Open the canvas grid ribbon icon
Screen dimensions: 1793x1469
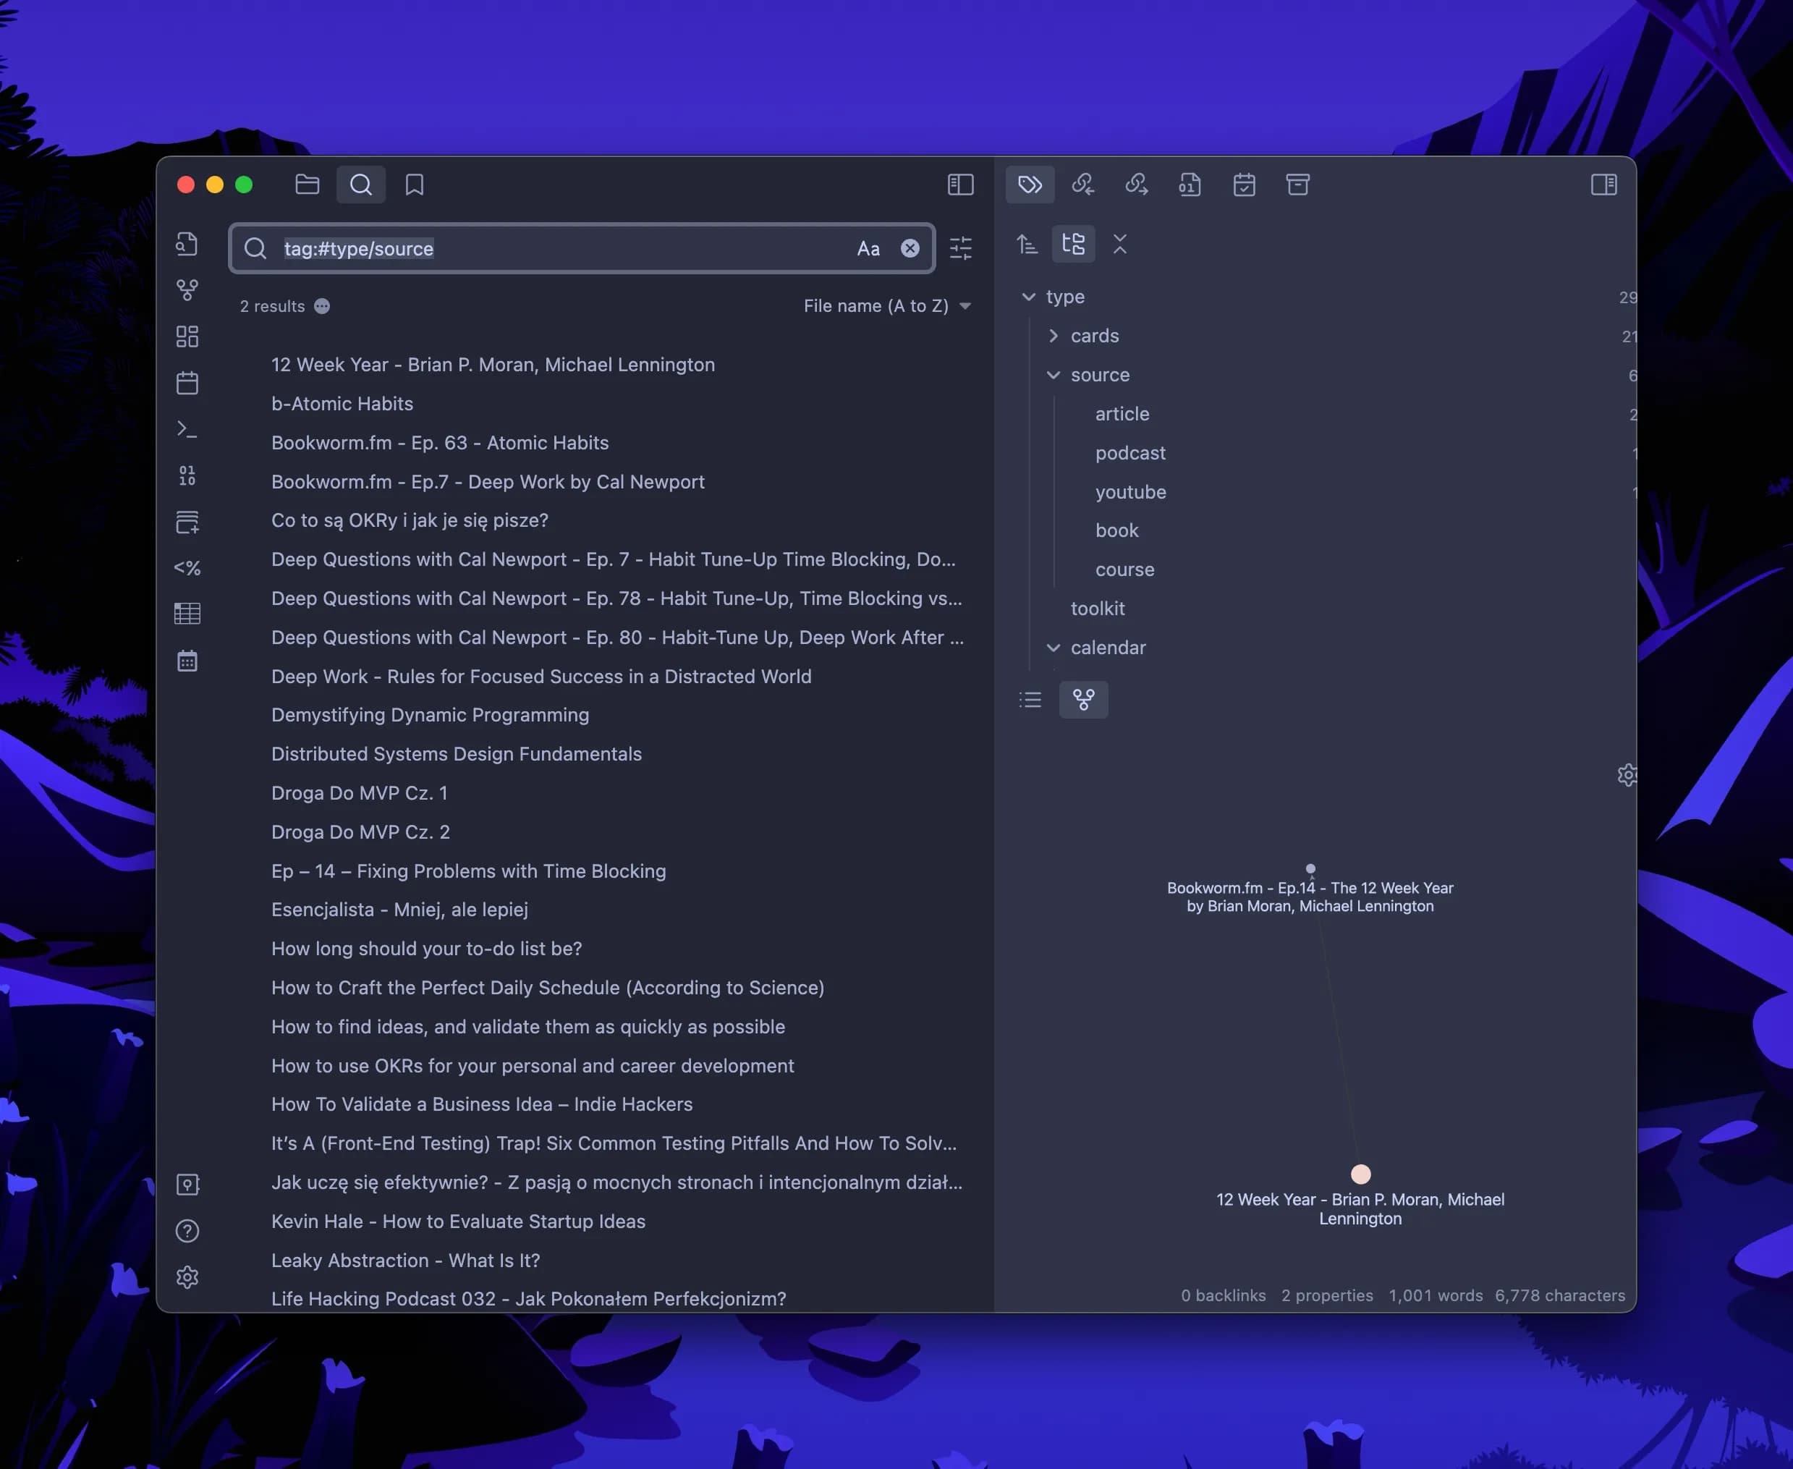pos(187,336)
